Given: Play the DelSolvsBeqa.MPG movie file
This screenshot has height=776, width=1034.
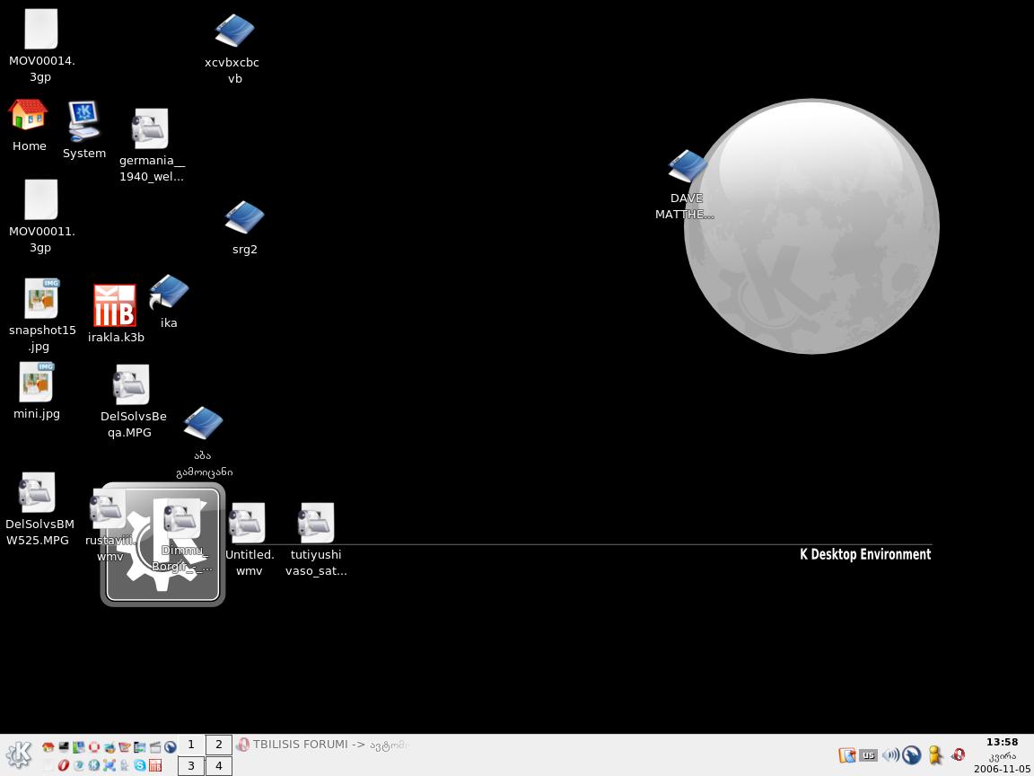Looking at the screenshot, I should click(x=131, y=384).
